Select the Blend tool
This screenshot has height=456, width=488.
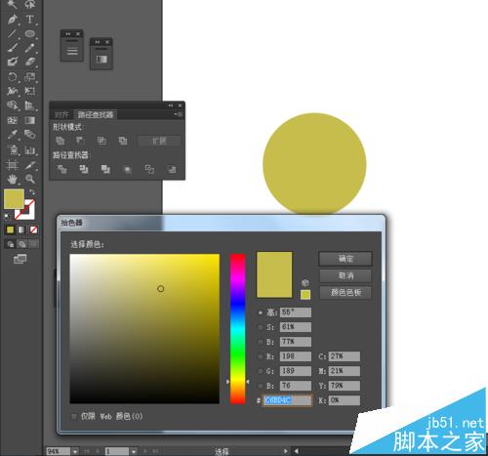(30, 135)
